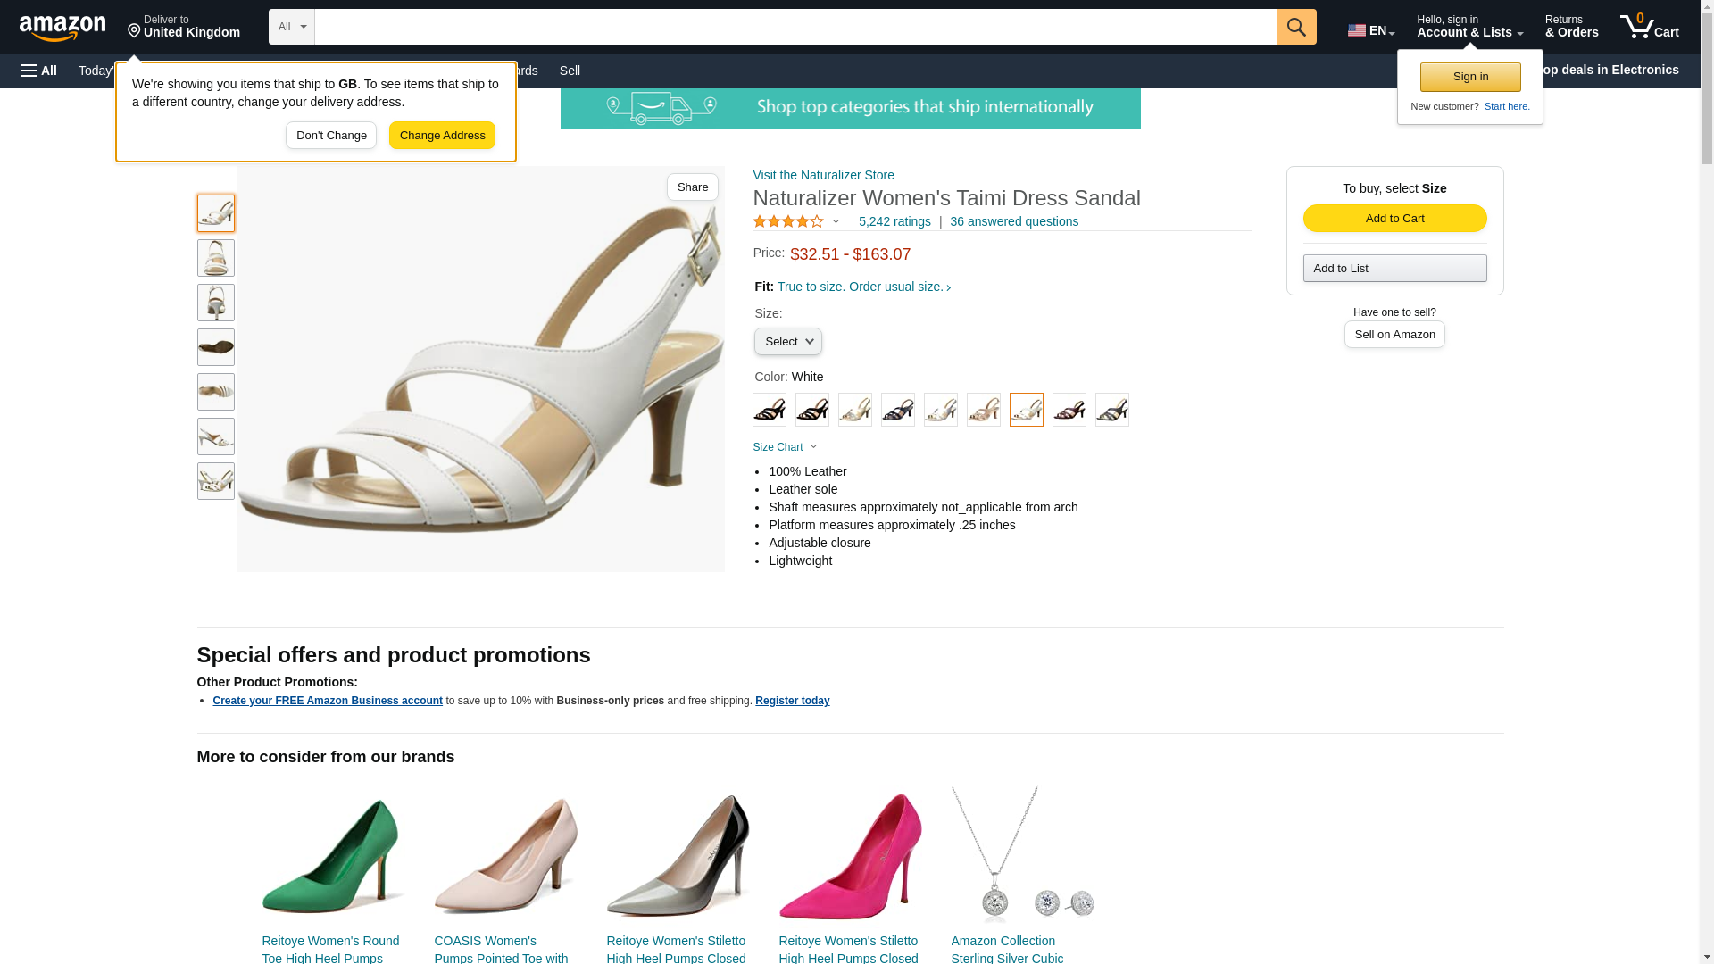Click the star rating icon
The image size is (1714, 964).
[788, 221]
